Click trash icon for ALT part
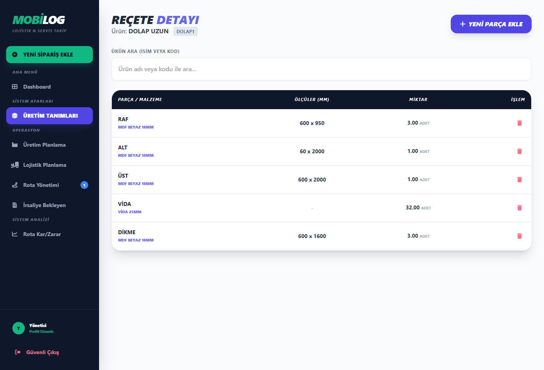 pos(519,151)
